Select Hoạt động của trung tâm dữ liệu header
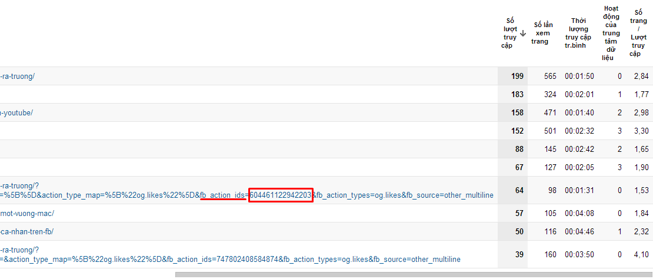653x279 pixels. coord(611,33)
